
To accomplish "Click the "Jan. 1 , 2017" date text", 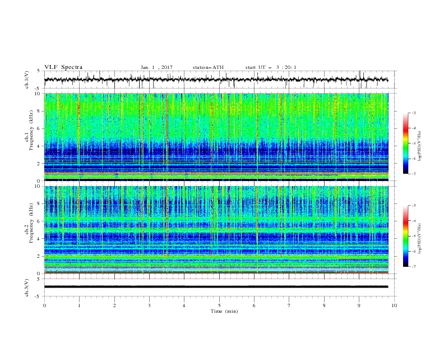I will click(156, 67).
